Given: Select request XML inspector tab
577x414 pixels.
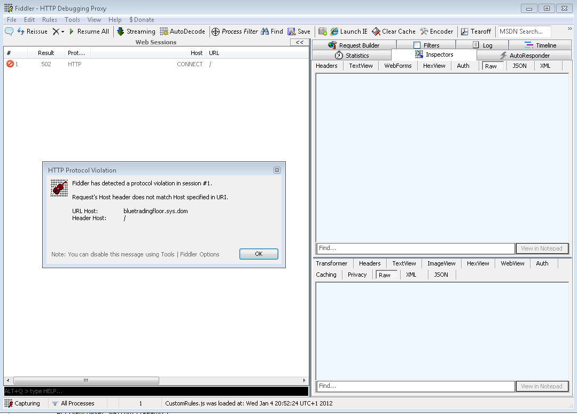Looking at the screenshot, I should (x=545, y=66).
